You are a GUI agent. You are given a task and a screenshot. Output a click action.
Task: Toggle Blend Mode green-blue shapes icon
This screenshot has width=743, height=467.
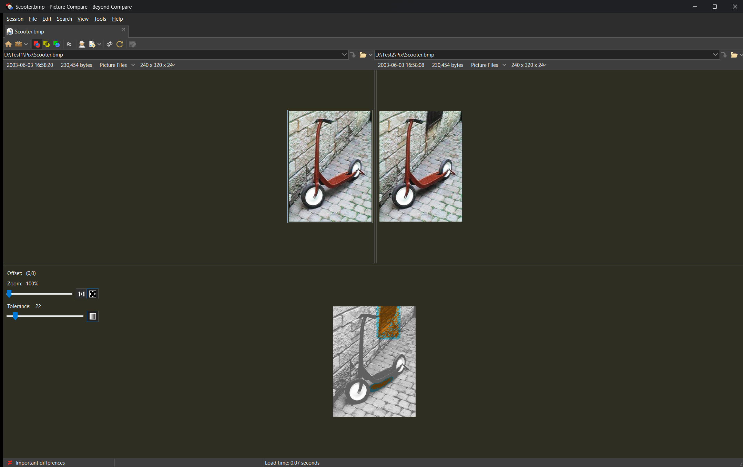(x=57, y=44)
